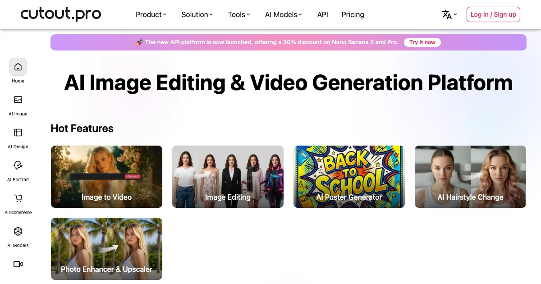The width and height of the screenshot is (541, 284).
Task: Open the Tools dropdown menu
Action: point(239,14)
